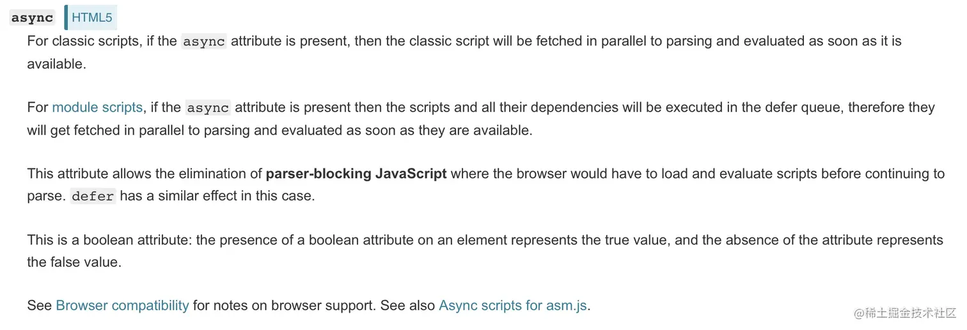Click the text "the false value."
The image size is (967, 330).
coord(74,262)
